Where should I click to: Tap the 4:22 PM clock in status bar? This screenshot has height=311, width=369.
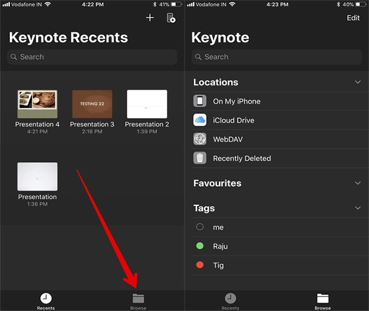(x=93, y=5)
